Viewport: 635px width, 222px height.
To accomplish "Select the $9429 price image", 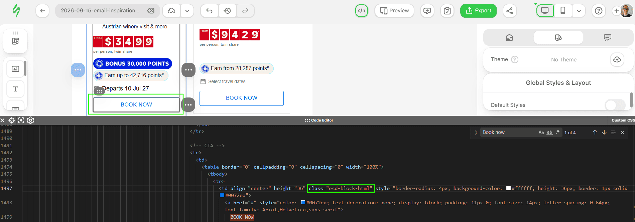I will [x=230, y=34].
